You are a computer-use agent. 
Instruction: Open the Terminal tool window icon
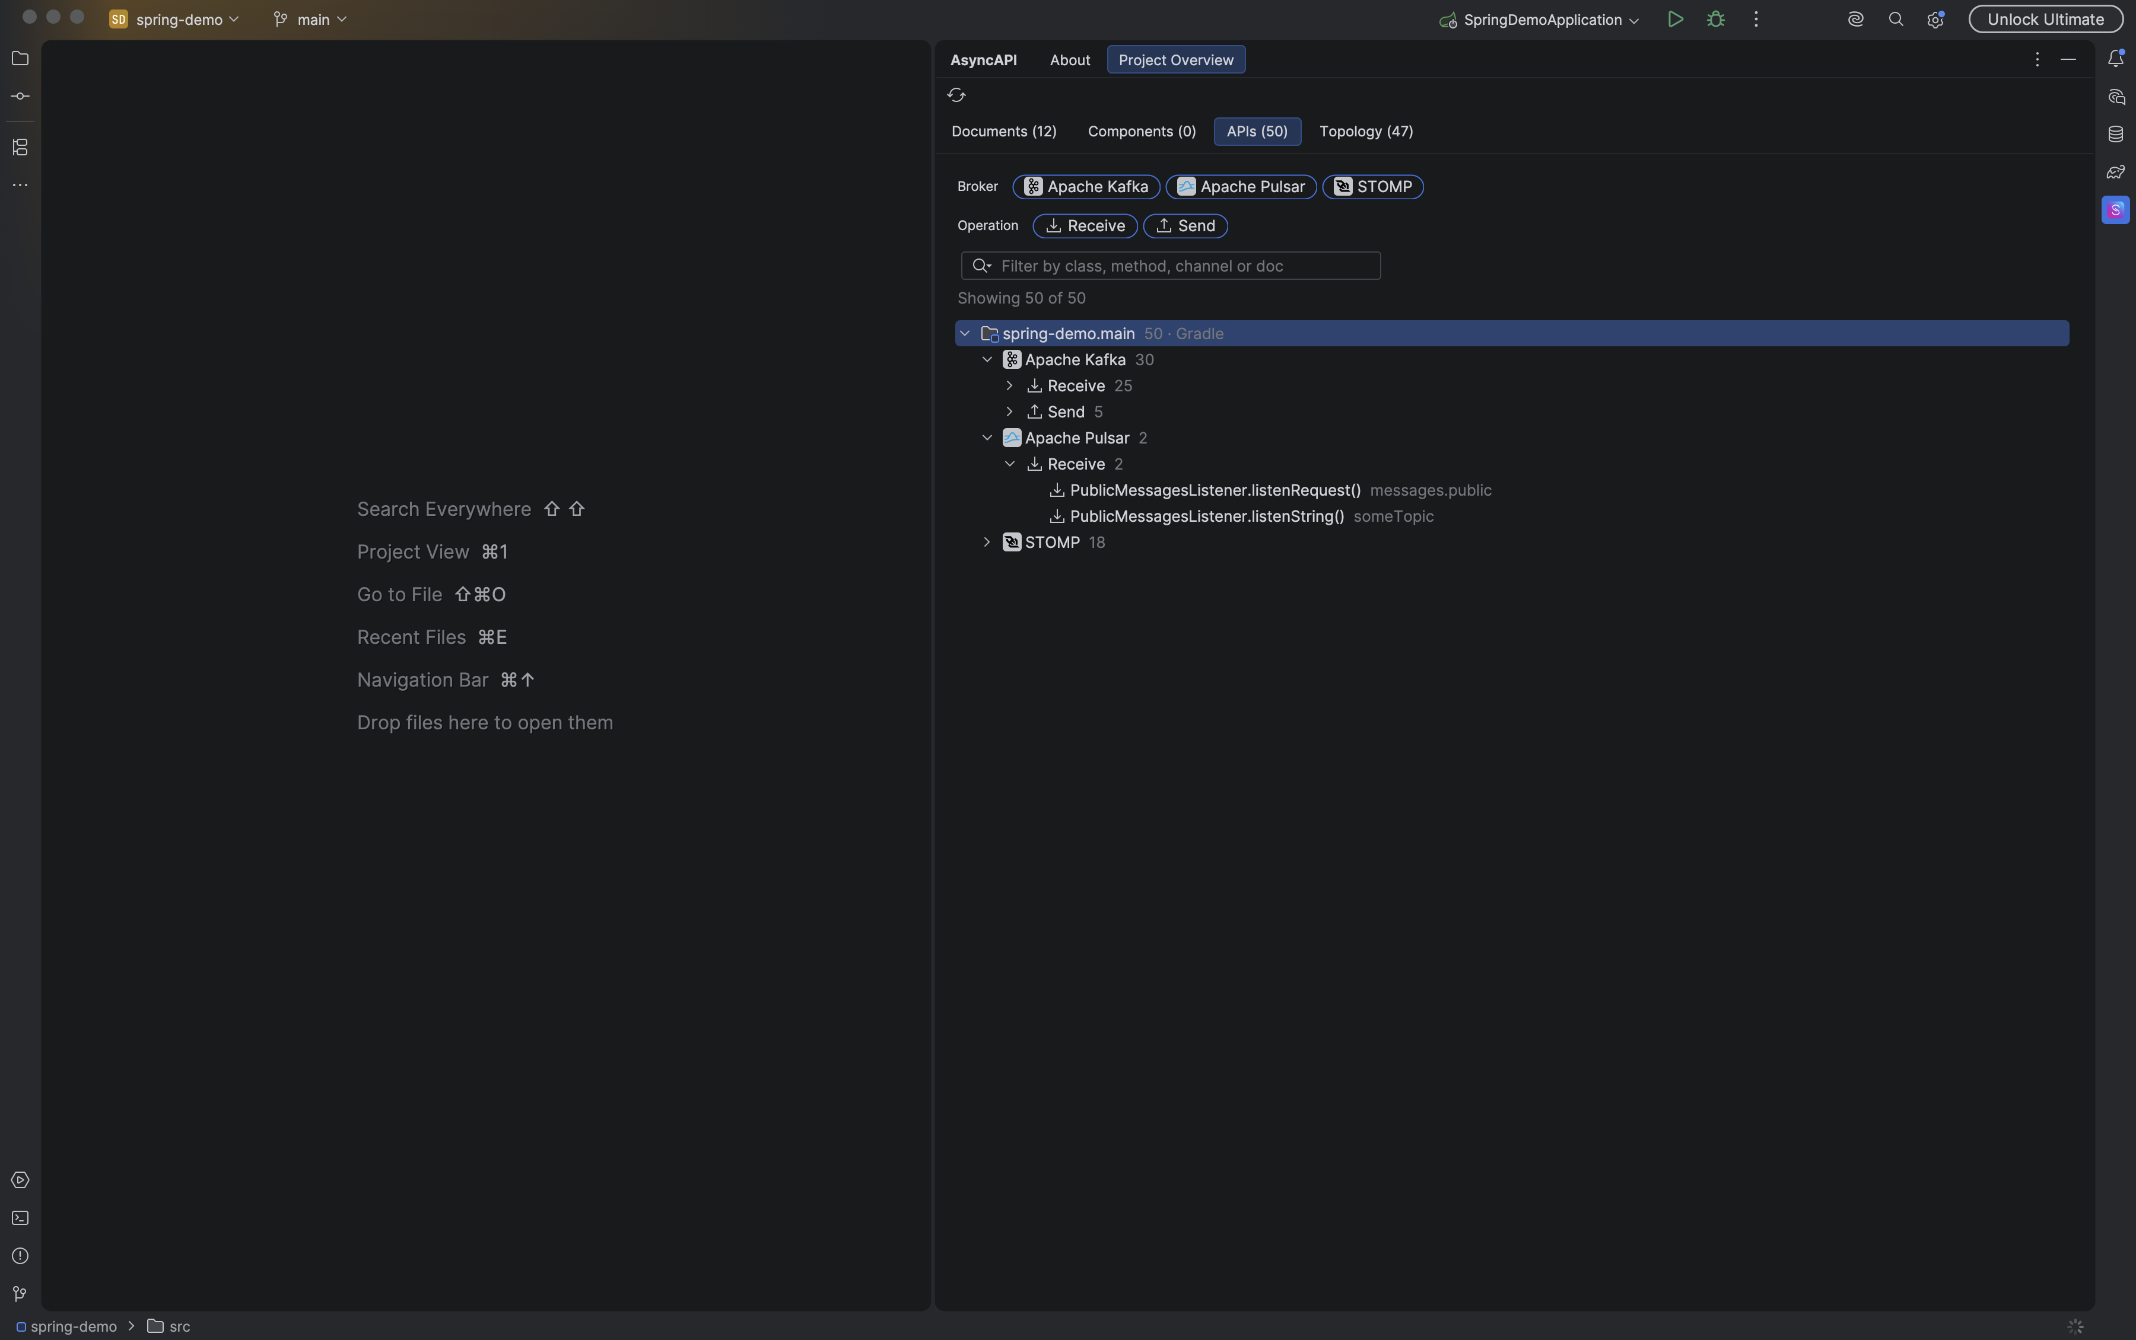pyautogui.click(x=20, y=1218)
